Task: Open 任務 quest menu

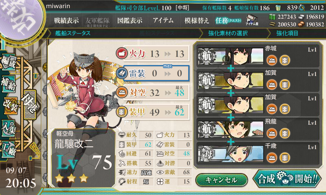Action: coord(228,20)
